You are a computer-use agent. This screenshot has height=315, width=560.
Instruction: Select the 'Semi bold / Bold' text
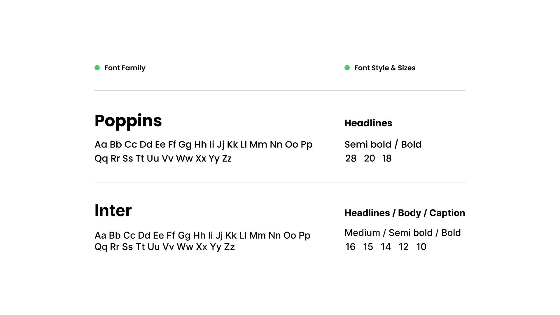[383, 144]
